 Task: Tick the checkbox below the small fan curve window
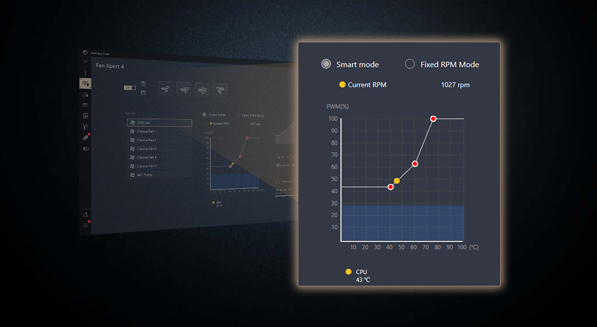(x=278, y=181)
